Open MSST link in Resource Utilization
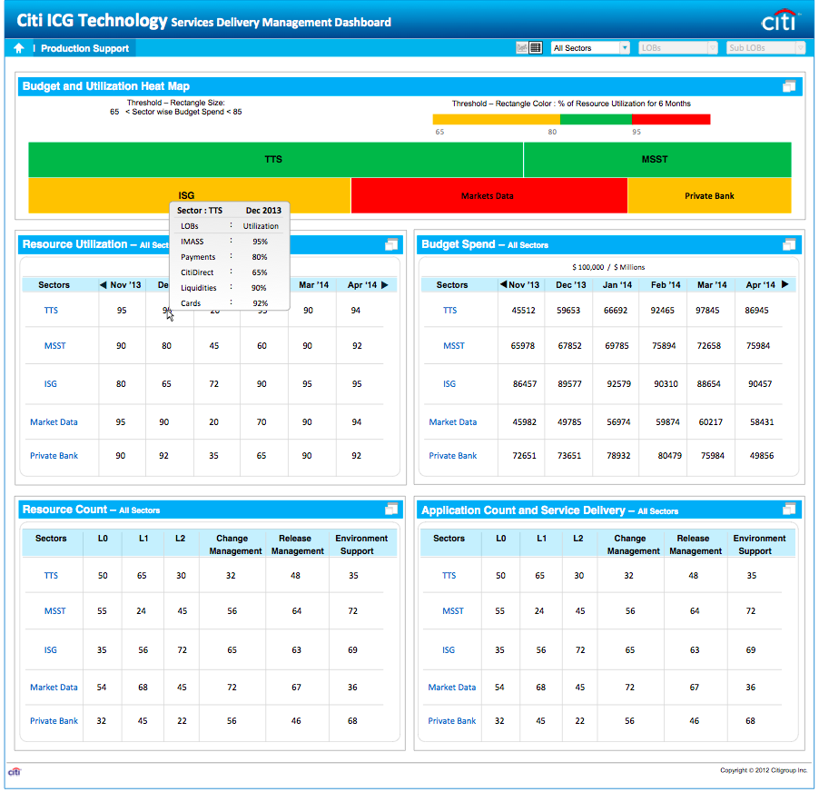This screenshot has height=792, width=819. pyautogui.click(x=54, y=346)
